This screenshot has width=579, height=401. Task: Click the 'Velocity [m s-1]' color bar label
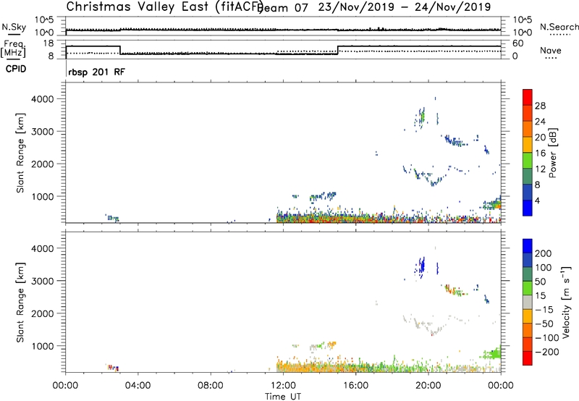coord(565,302)
